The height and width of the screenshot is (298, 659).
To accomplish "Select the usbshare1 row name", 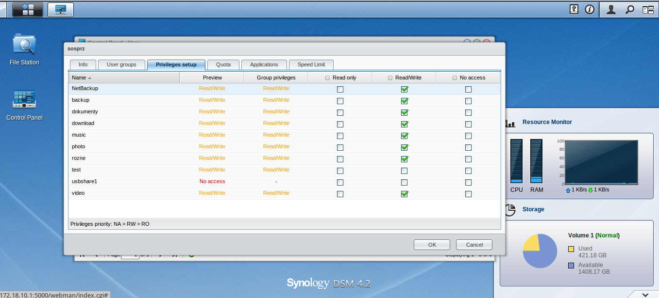I will [84, 182].
